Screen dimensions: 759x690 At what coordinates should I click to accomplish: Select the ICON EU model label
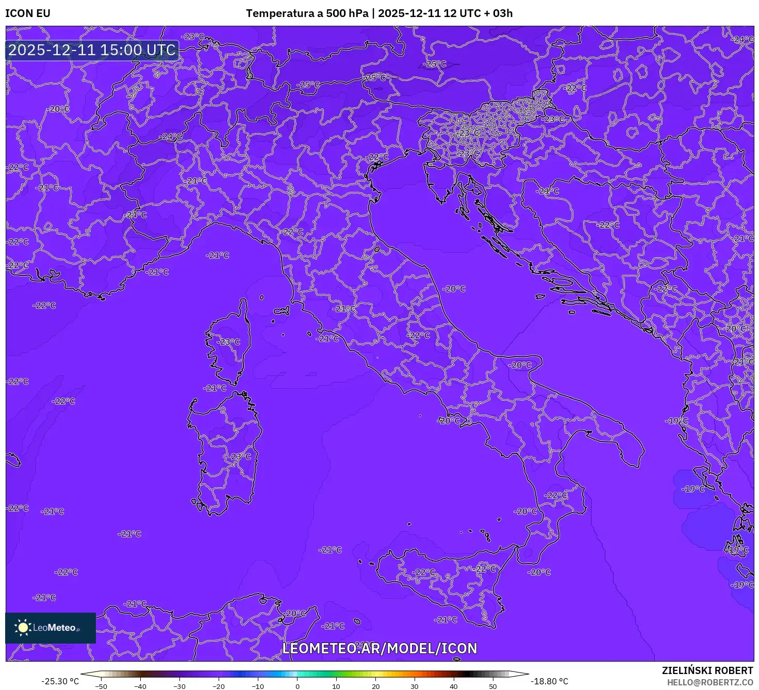(28, 13)
